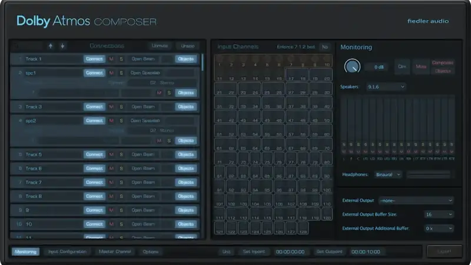Image resolution: width=471 pixels, height=265 pixels.
Task: Select input channel 120 cell
Action: tap(327, 214)
